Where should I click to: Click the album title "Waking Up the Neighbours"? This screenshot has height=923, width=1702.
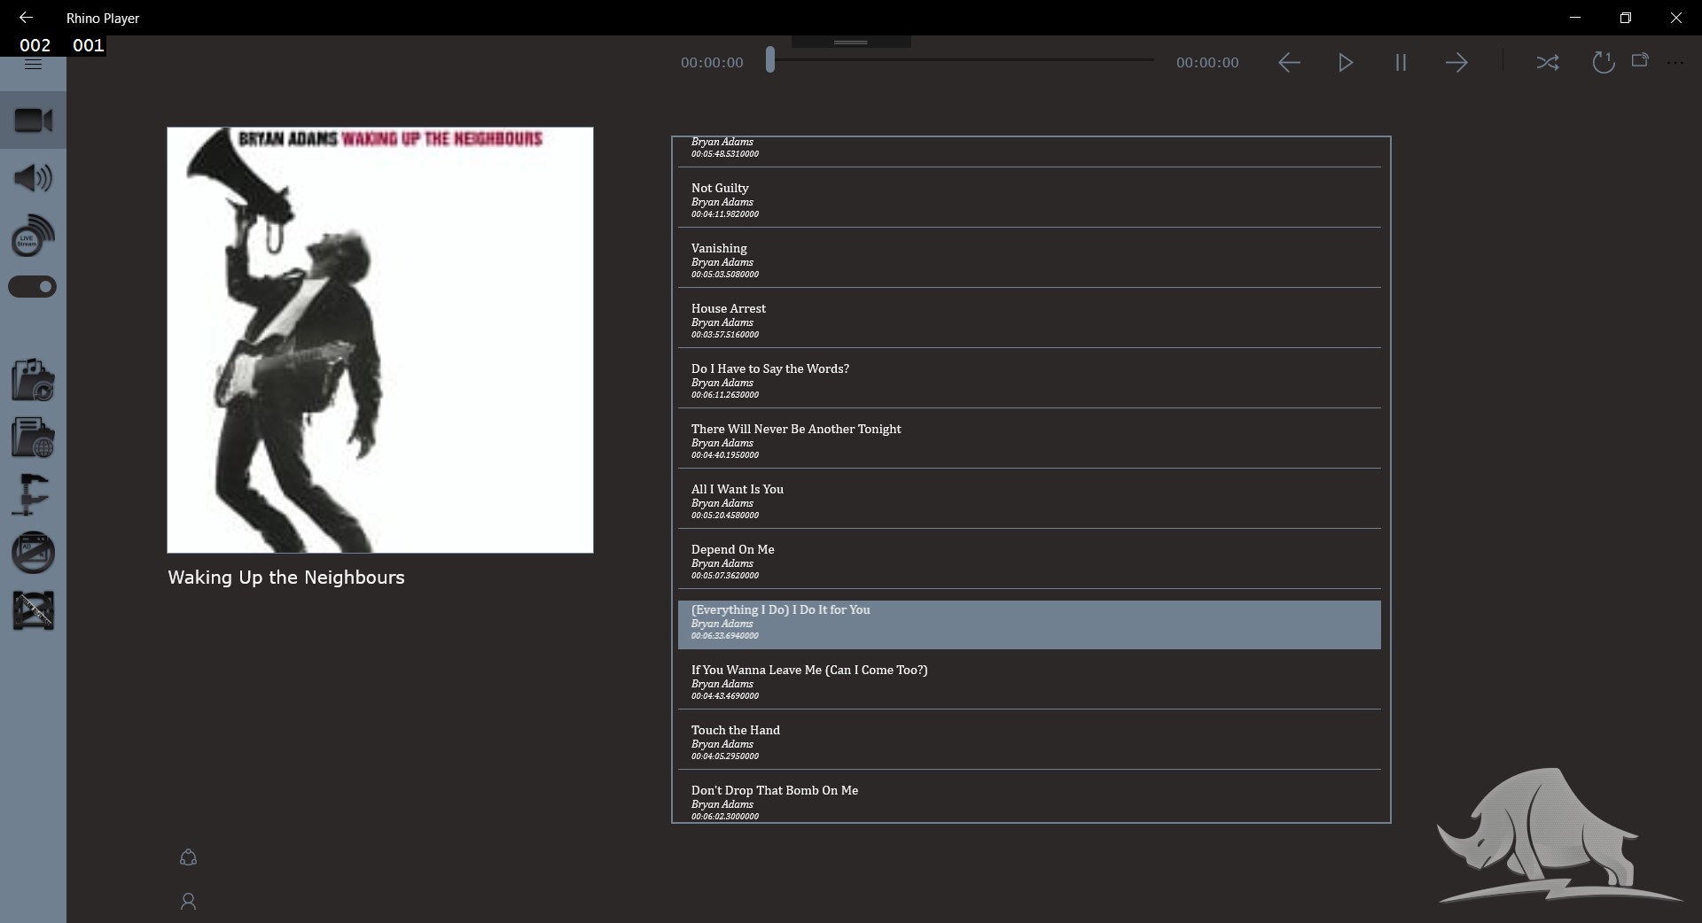pos(286,578)
